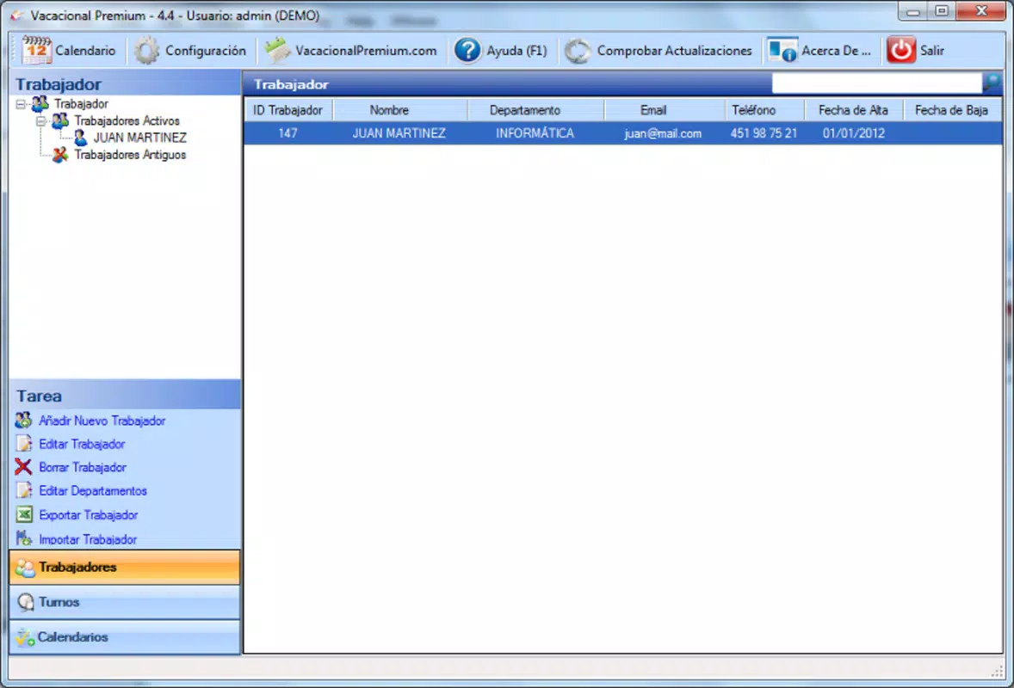Image resolution: width=1014 pixels, height=688 pixels.
Task: Switch to the Turnos section
Action: click(125, 602)
